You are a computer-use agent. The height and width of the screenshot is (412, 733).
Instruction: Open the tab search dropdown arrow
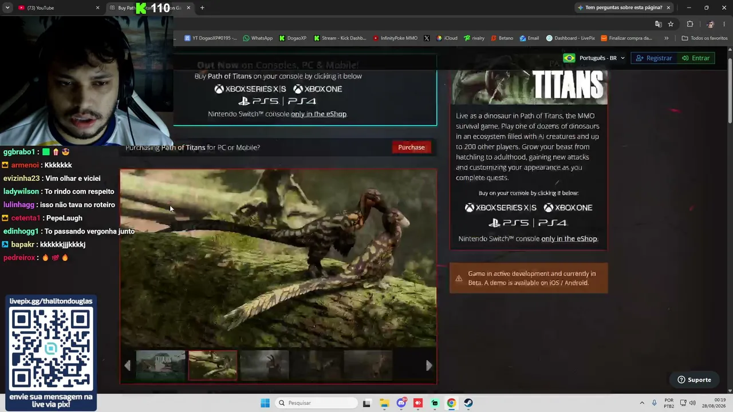(7, 7)
